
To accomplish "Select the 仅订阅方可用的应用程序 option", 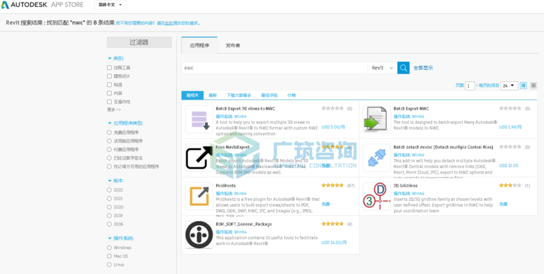I will point(109,167).
